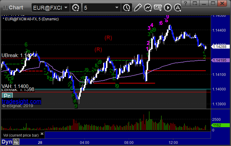Click the Chart window grip icon
The image size is (231, 146).
coord(5,8)
